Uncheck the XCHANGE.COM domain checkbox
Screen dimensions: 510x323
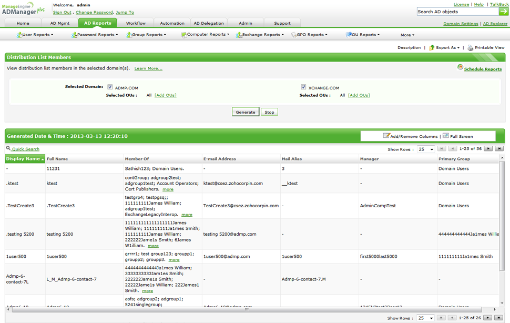point(303,87)
